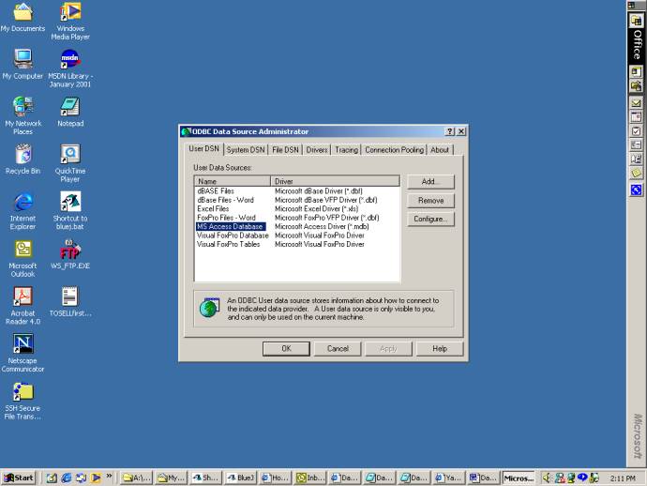Open the Tracing tab
Screen dimensions: 647x486
pyautogui.click(x=346, y=150)
